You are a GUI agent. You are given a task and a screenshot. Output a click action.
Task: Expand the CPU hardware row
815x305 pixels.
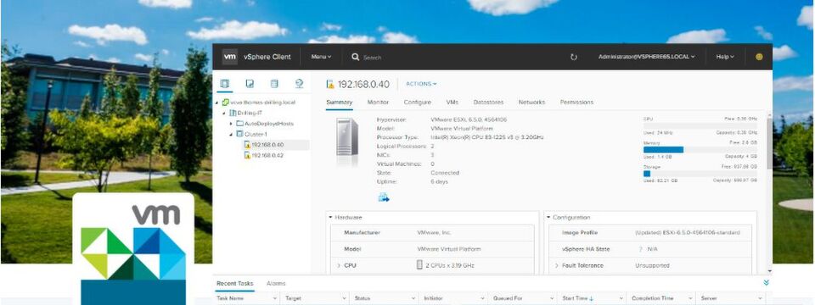click(x=339, y=265)
